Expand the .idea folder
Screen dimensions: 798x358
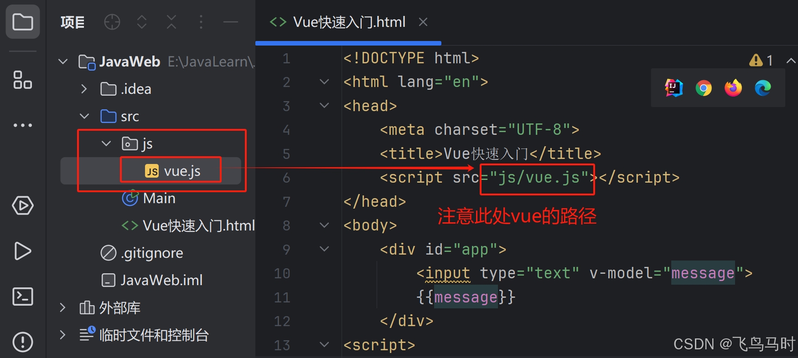(84, 89)
